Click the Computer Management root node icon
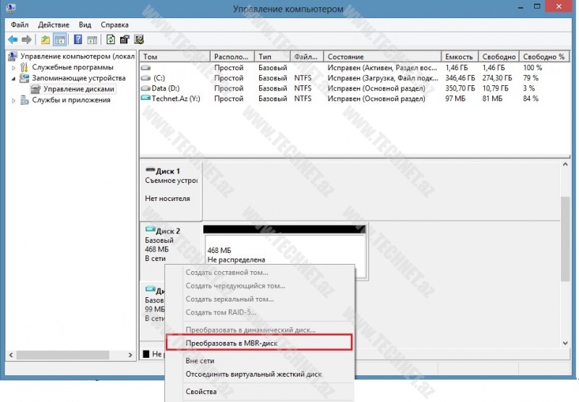 pos(13,56)
